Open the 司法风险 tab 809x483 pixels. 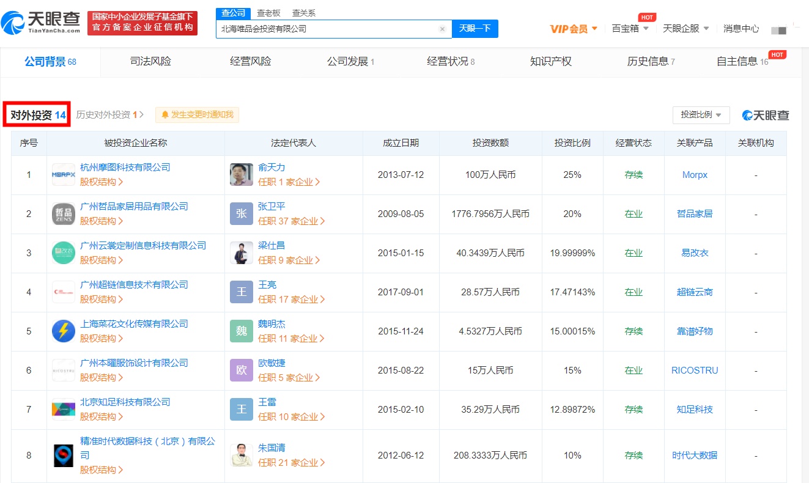[x=150, y=62]
